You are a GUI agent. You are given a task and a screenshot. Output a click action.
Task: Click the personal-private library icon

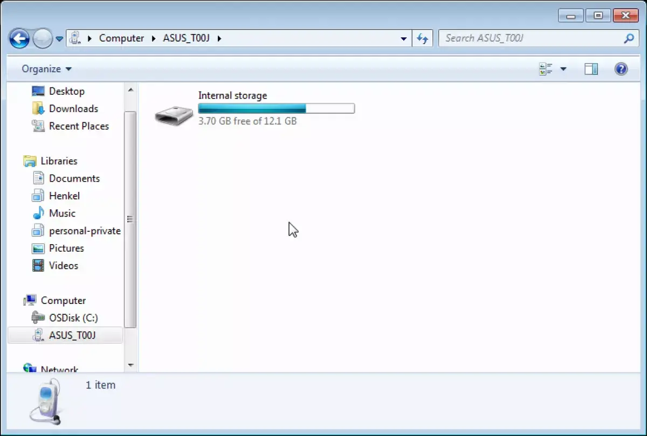coord(38,231)
